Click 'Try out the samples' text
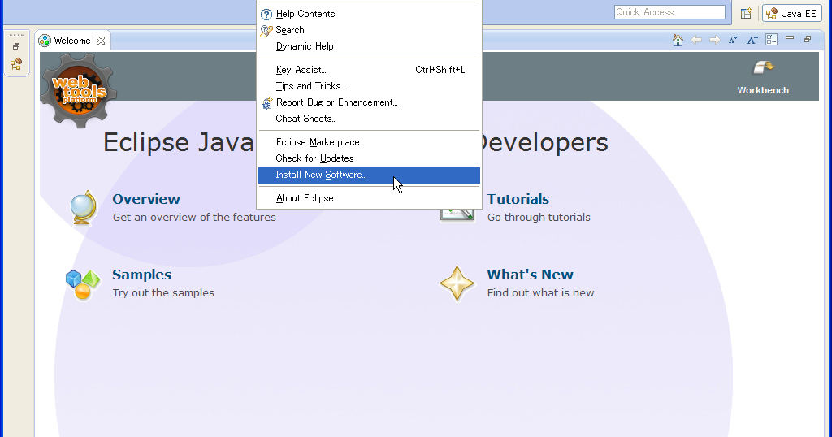The image size is (832, 437). click(x=163, y=292)
